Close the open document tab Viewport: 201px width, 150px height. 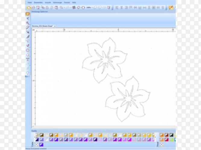click(x=55, y=26)
